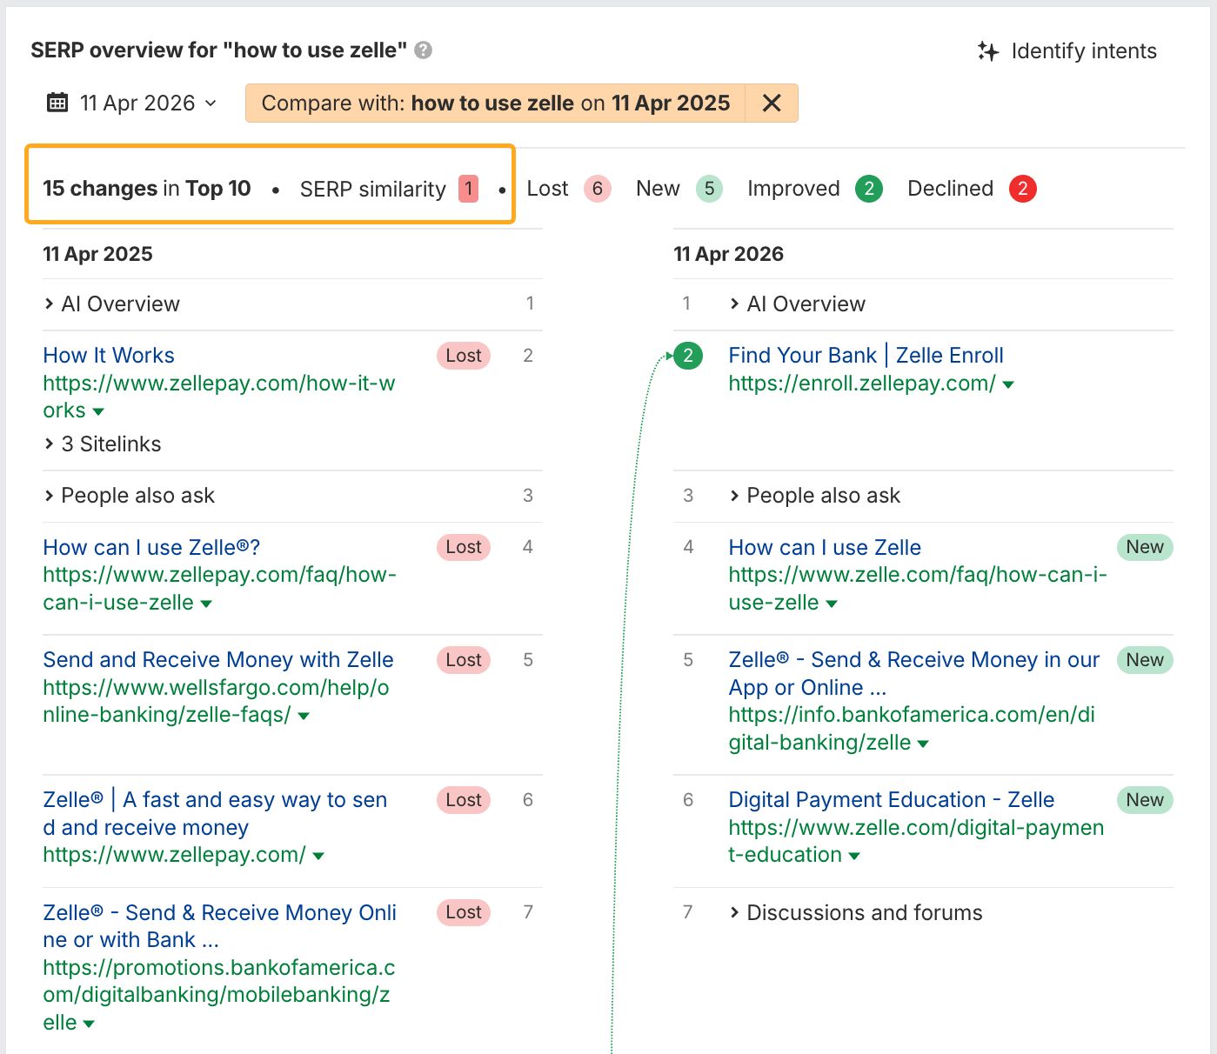Click the Lost tag on How It Works
1217x1054 pixels.
click(464, 355)
